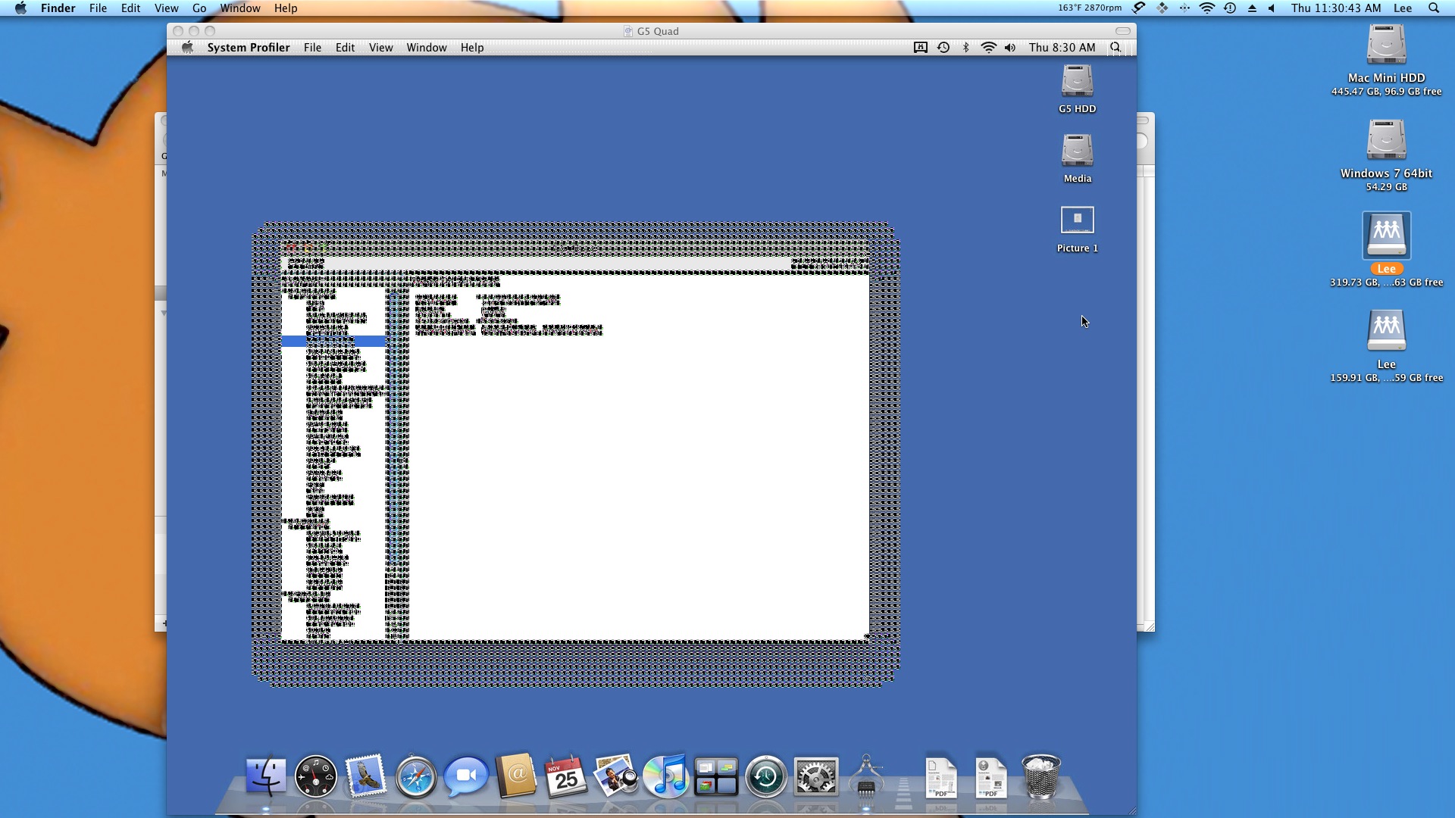Screen dimensions: 1455x818
Task: Open System Profiler's View menu
Action: coord(380,47)
